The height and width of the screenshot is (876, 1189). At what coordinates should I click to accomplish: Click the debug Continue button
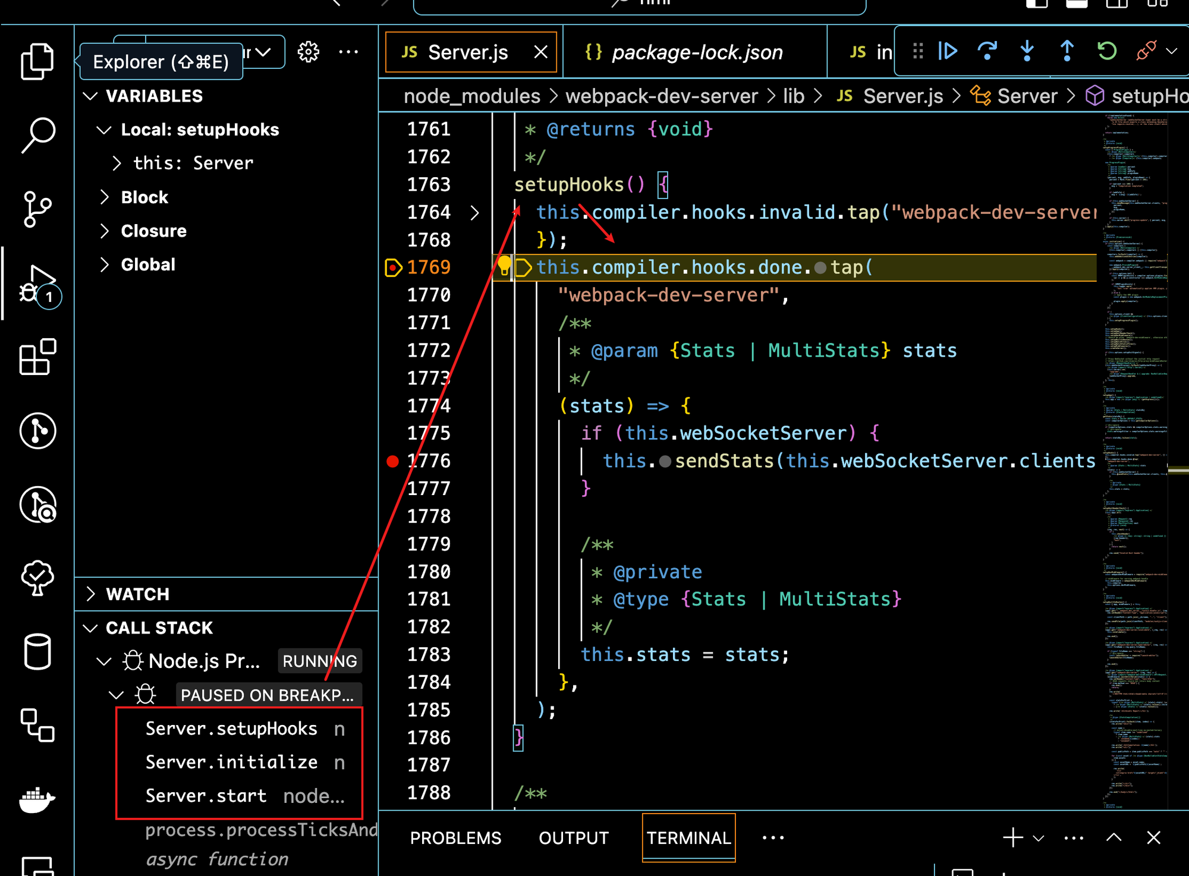(947, 51)
